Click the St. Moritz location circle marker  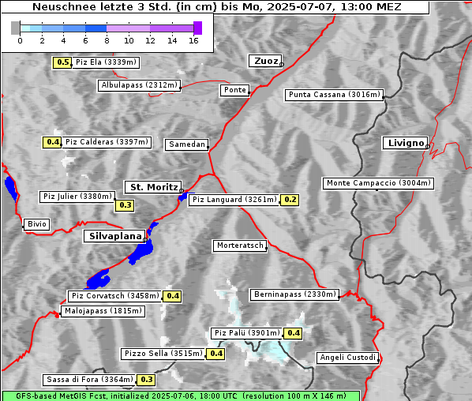(182, 191)
